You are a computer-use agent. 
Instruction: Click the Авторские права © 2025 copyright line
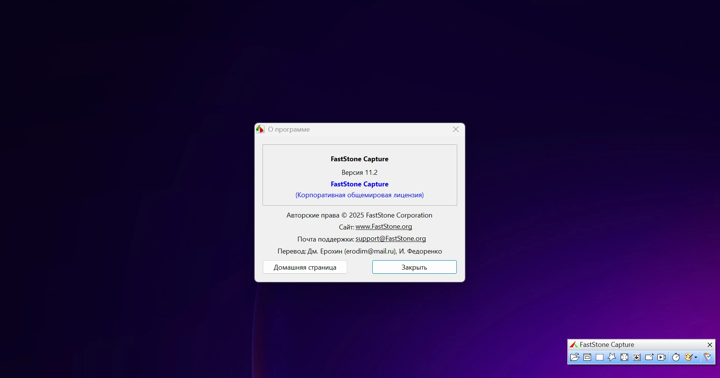click(359, 215)
